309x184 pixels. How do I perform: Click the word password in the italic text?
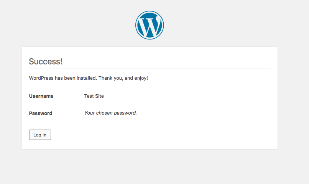(x=125, y=113)
